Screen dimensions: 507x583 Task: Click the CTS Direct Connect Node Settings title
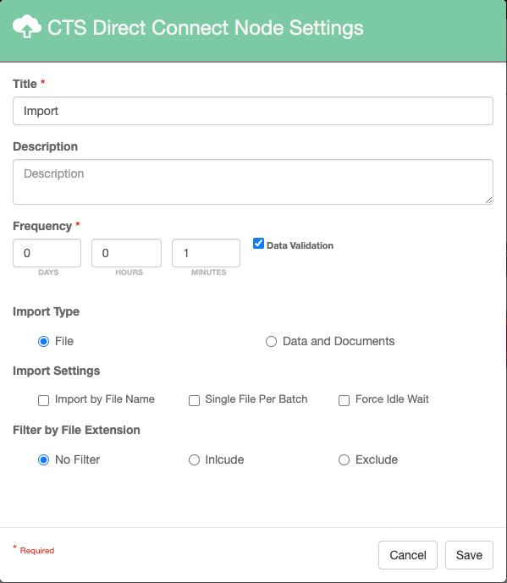[206, 28]
